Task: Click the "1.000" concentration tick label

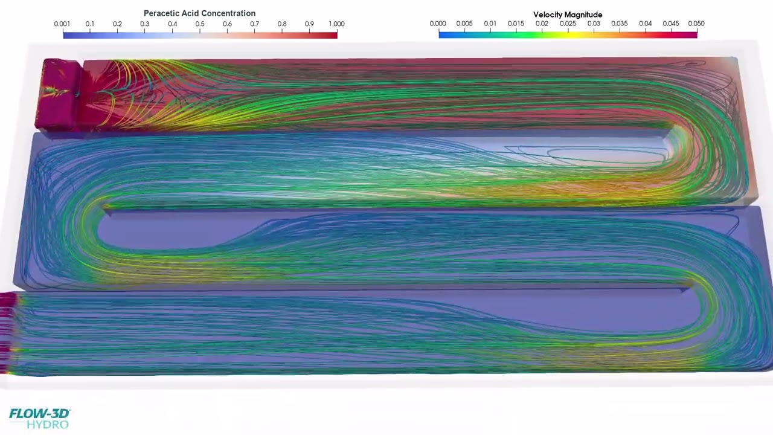Action: coord(336,24)
